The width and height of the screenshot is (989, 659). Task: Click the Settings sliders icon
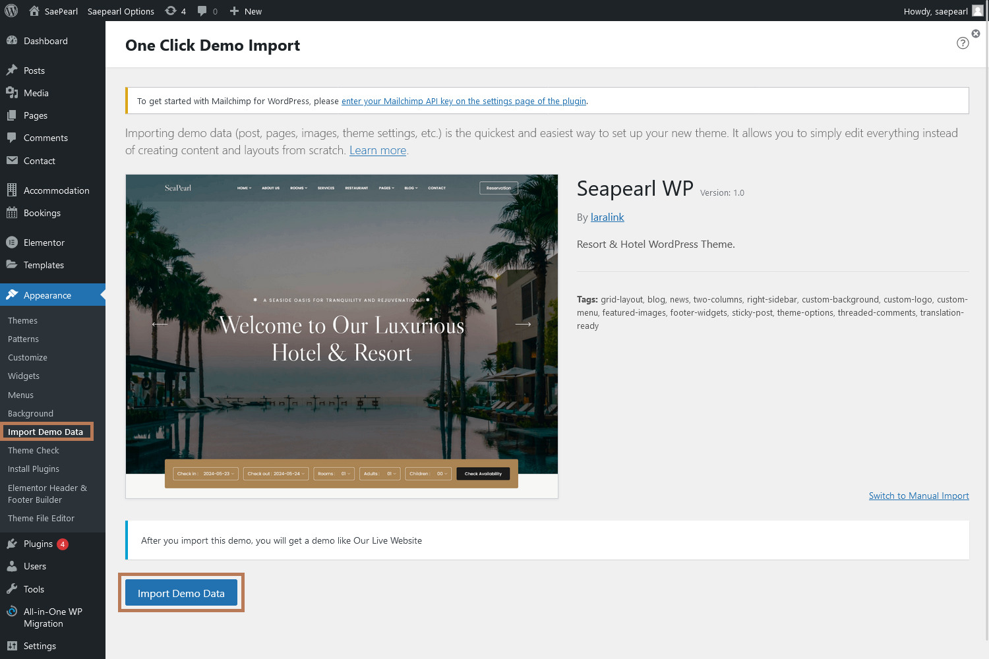12,646
